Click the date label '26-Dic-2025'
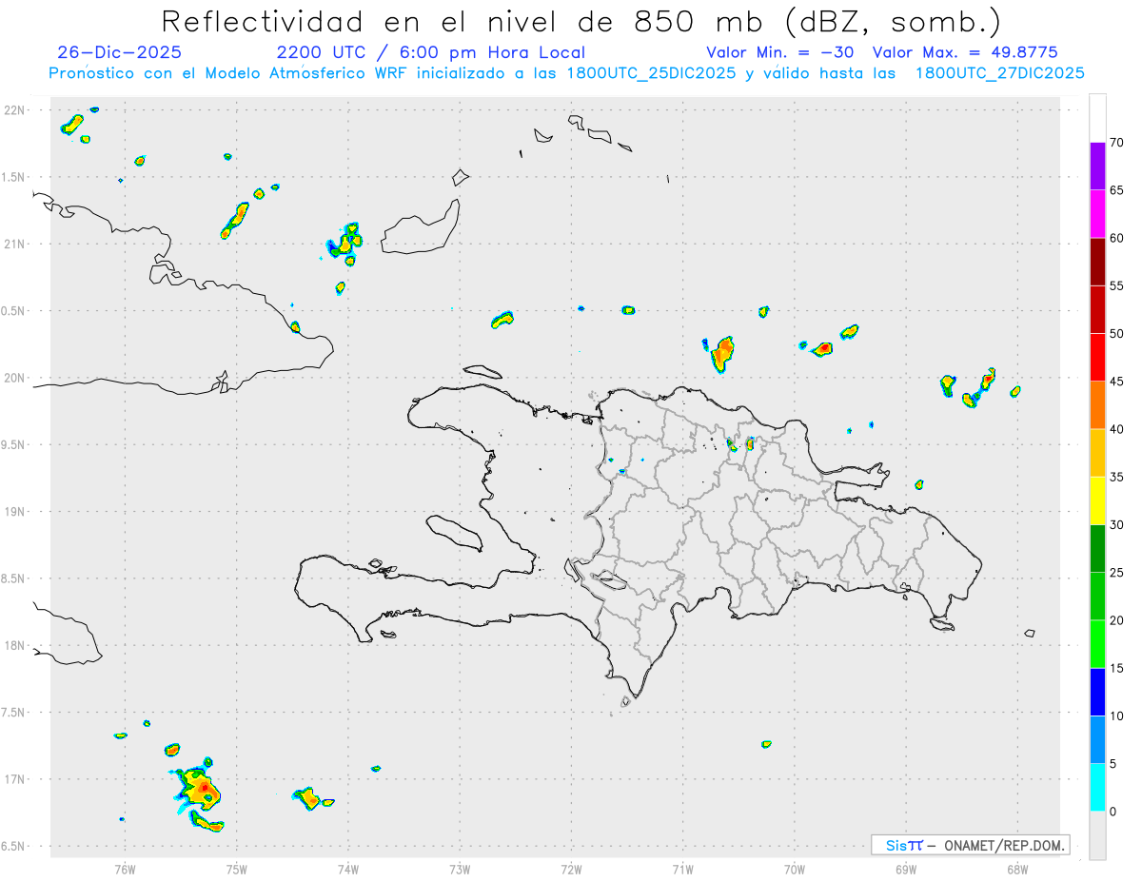The width and height of the screenshot is (1142, 882). coord(119,52)
